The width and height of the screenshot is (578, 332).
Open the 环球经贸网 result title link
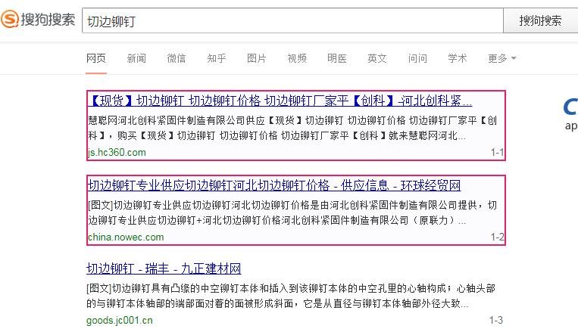[x=273, y=186]
